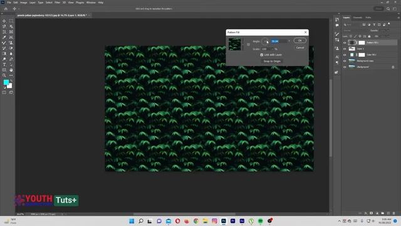This screenshot has height=226, width=401.
Task: Click the Snap to Origin button
Action: pyautogui.click(x=272, y=62)
